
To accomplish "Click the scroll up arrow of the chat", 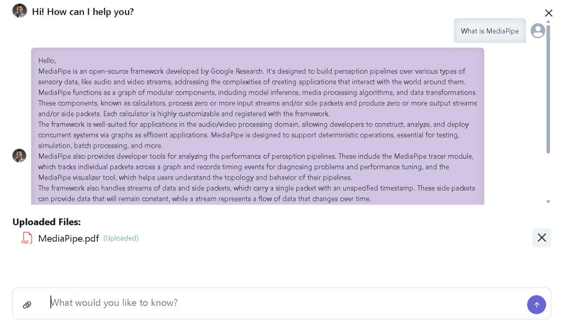I will pos(548,22).
